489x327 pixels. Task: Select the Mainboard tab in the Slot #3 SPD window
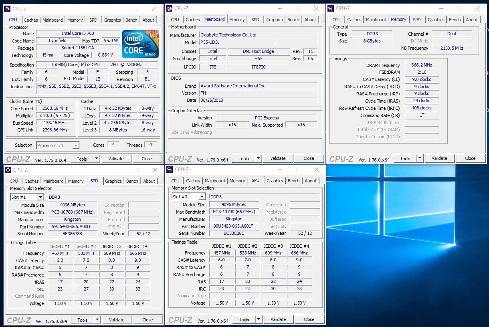click(215, 181)
